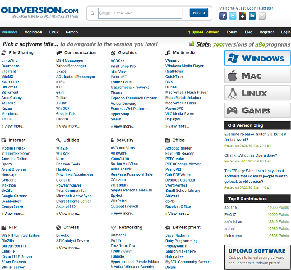The width and height of the screenshot is (291, 270).
Task: Open the FileZilla link
Action: (7, 241)
